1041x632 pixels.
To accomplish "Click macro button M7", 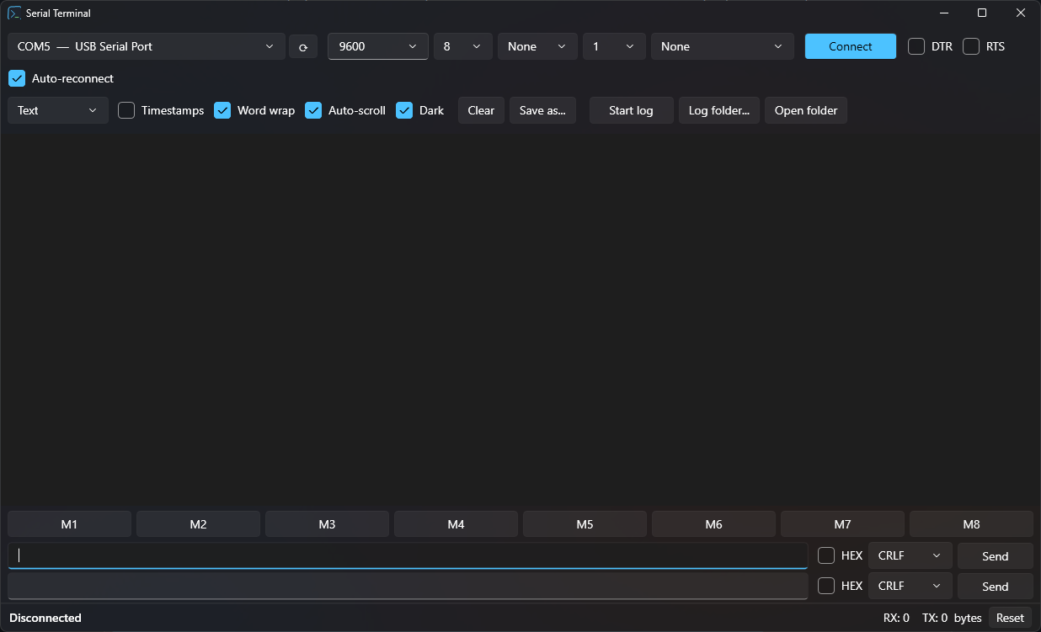I will (842, 523).
